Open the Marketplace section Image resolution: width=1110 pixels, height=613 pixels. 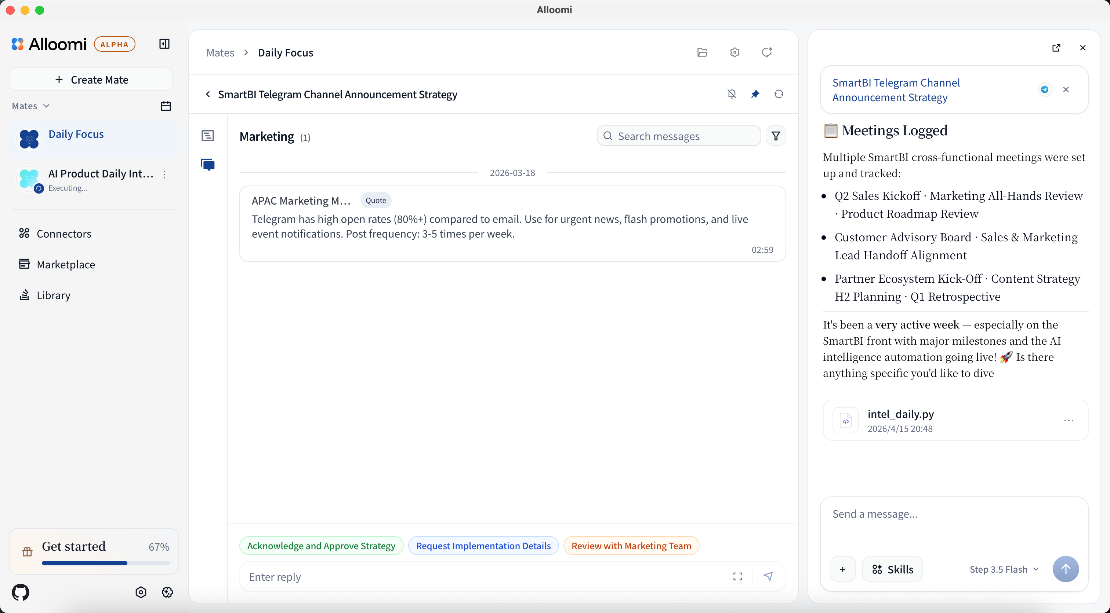[x=65, y=264]
